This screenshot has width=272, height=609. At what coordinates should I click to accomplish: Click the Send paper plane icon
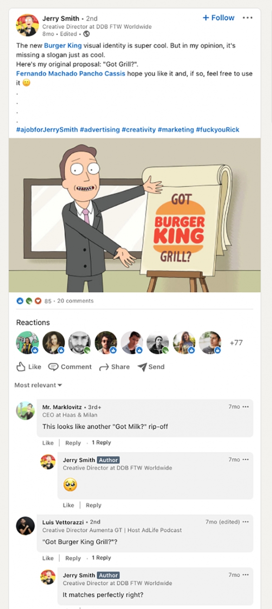(142, 367)
